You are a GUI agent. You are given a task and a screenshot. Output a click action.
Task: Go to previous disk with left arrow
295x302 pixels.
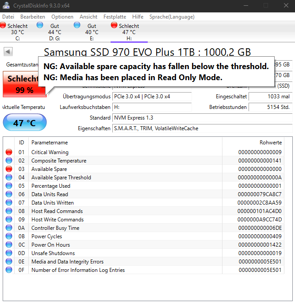8,52
